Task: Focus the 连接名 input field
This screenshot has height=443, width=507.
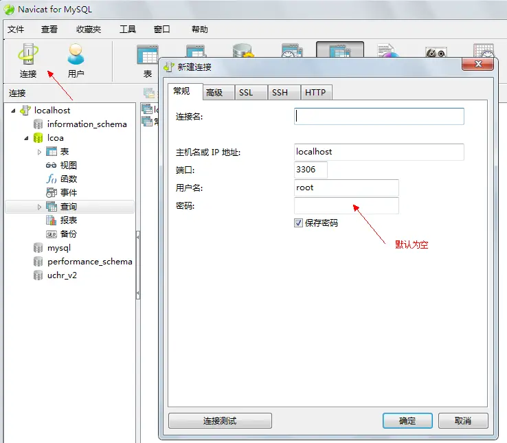Action: (x=379, y=116)
